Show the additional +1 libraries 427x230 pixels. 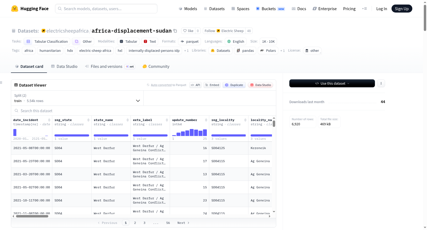[x=282, y=50]
